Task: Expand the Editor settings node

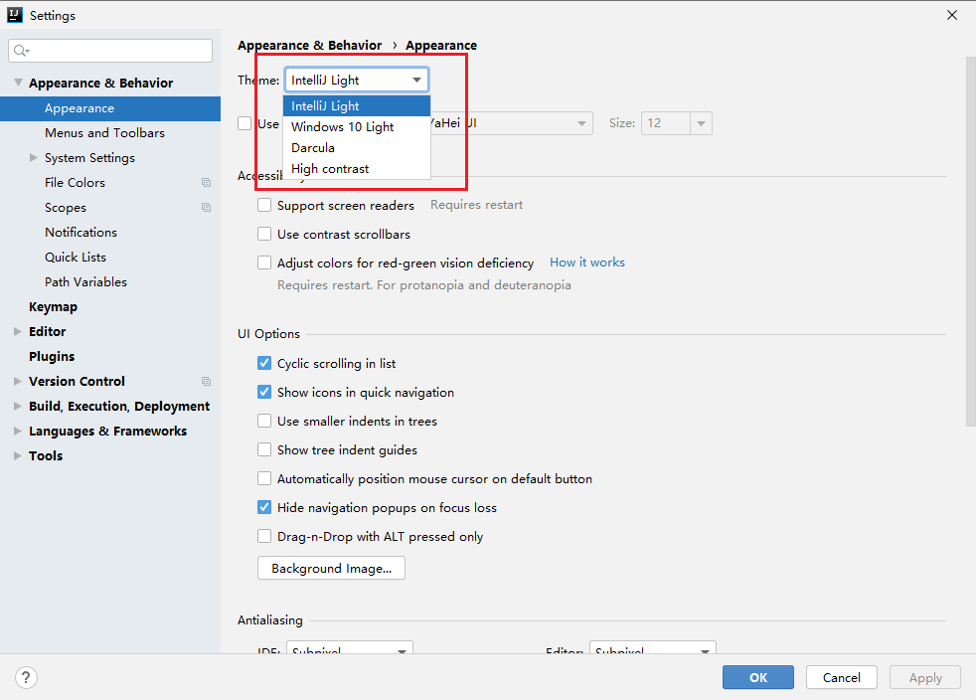Action: coord(18,331)
